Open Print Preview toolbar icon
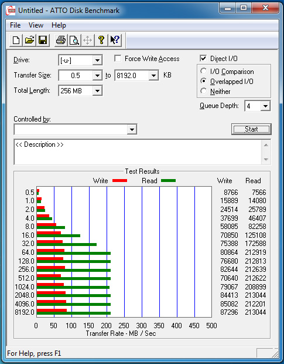 pos(74,40)
